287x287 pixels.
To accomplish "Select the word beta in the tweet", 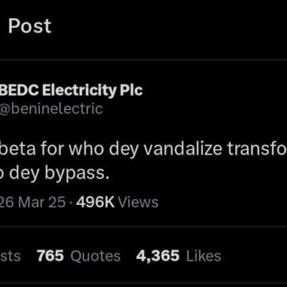I will (18, 149).
